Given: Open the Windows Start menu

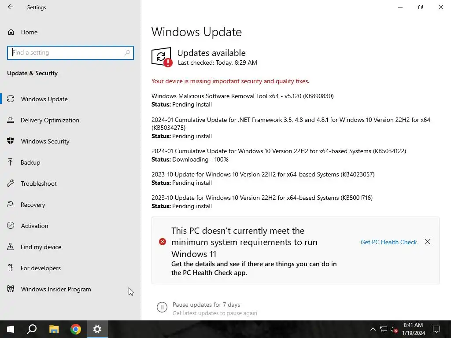Looking at the screenshot, I should point(11,329).
